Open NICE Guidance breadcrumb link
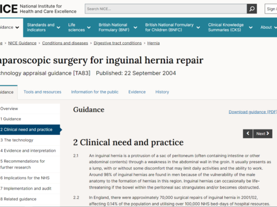The image size is (277, 207). [22, 43]
